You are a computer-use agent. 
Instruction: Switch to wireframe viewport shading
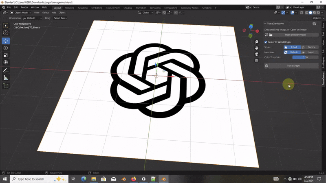(x=306, y=13)
